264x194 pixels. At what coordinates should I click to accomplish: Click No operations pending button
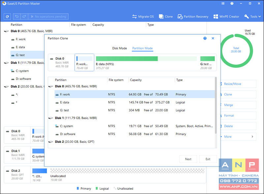(48, 16)
